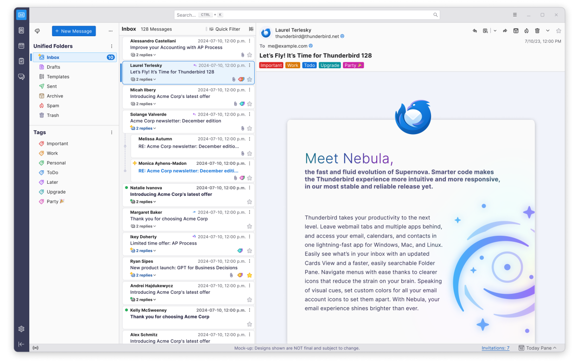Select the Spam folder

point(53,106)
